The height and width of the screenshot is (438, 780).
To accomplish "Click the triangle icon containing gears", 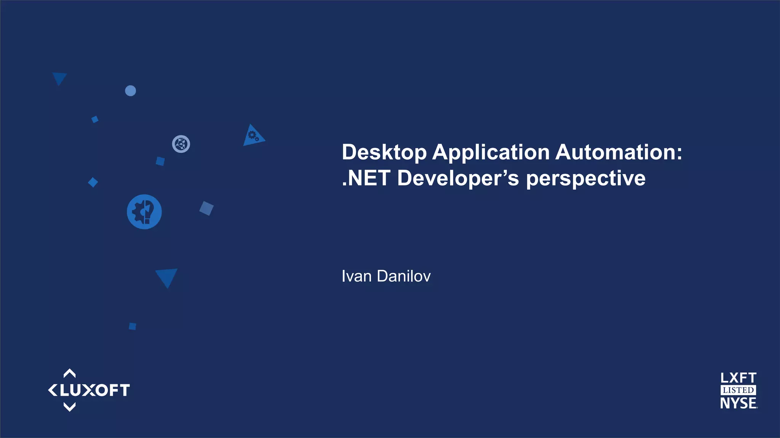I will (253, 136).
